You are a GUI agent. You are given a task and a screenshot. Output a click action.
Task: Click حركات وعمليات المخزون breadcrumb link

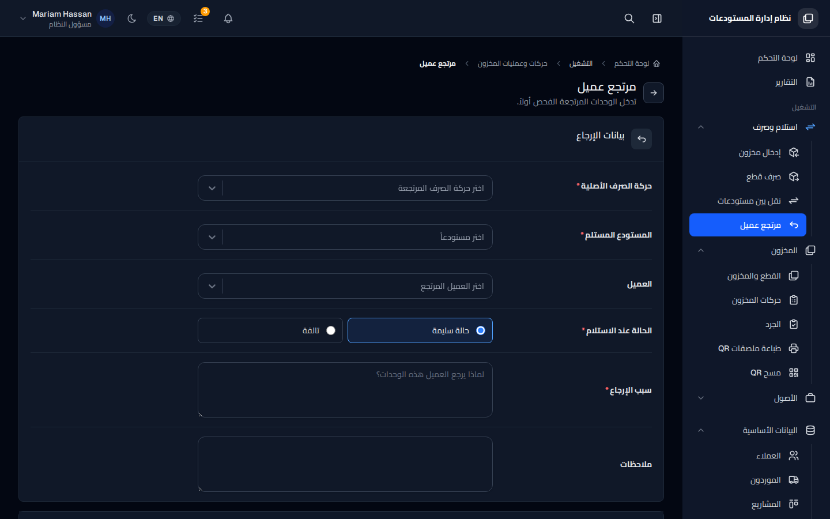click(512, 63)
